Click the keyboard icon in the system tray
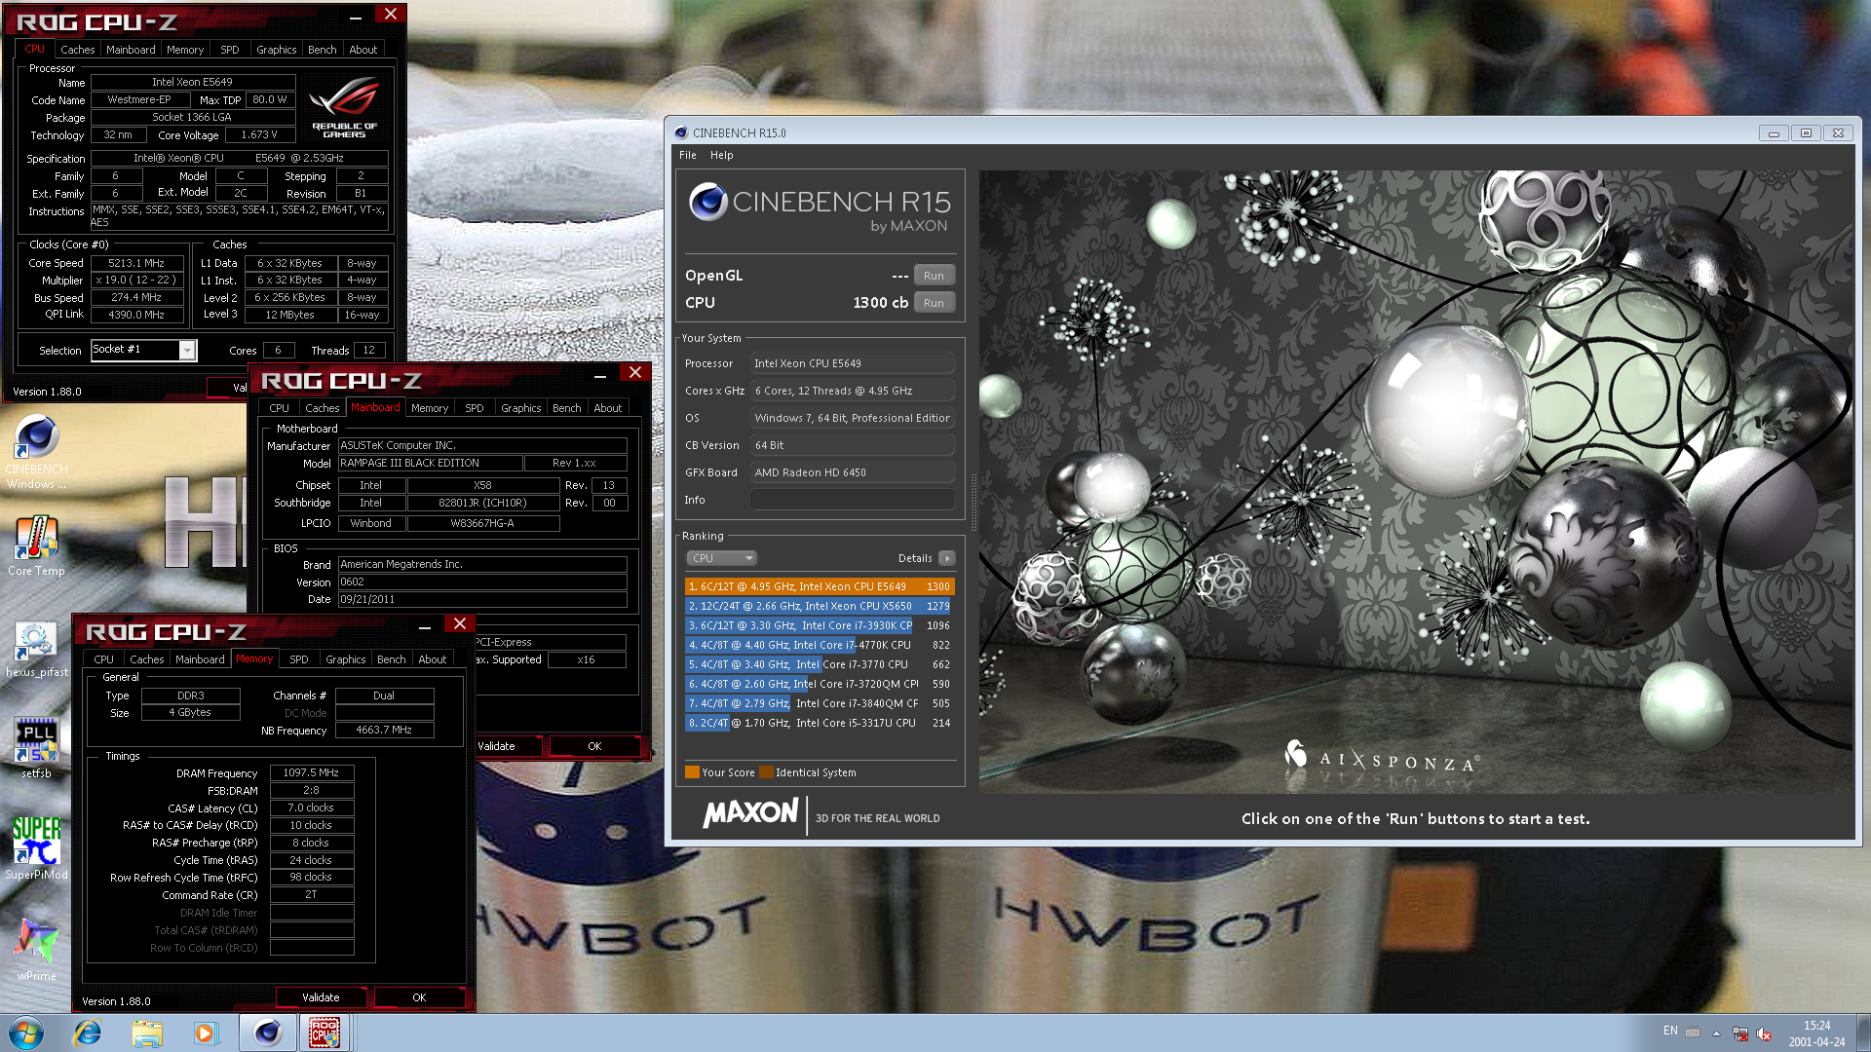Image resolution: width=1871 pixels, height=1052 pixels. (x=1693, y=1033)
